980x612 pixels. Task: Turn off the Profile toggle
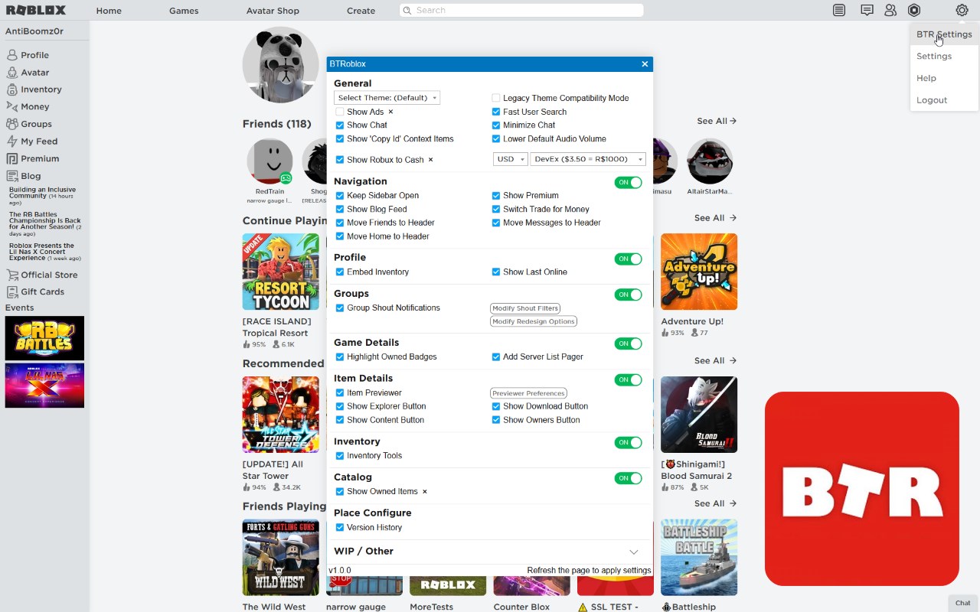[x=629, y=259]
